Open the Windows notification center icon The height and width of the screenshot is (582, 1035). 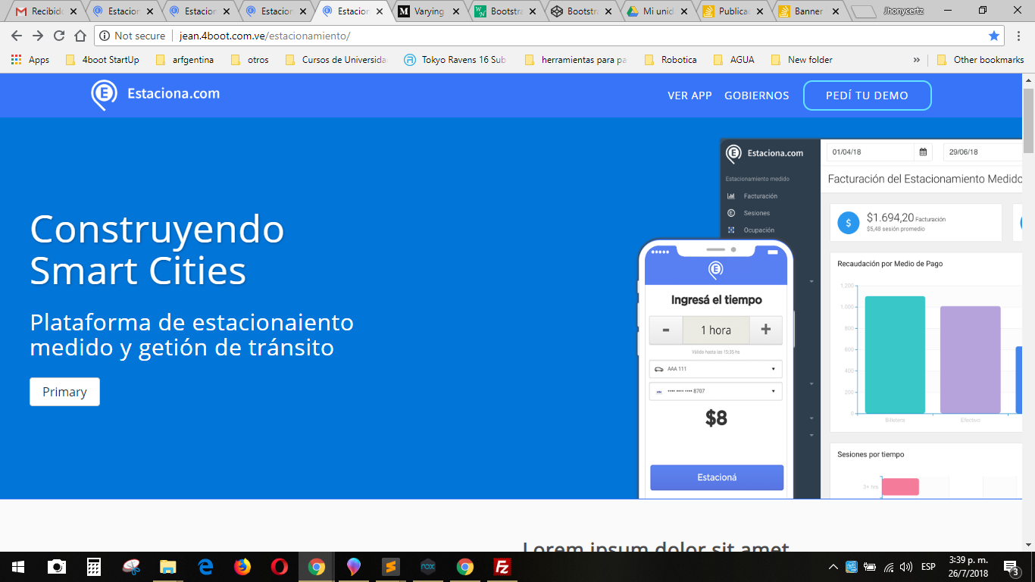1011,567
